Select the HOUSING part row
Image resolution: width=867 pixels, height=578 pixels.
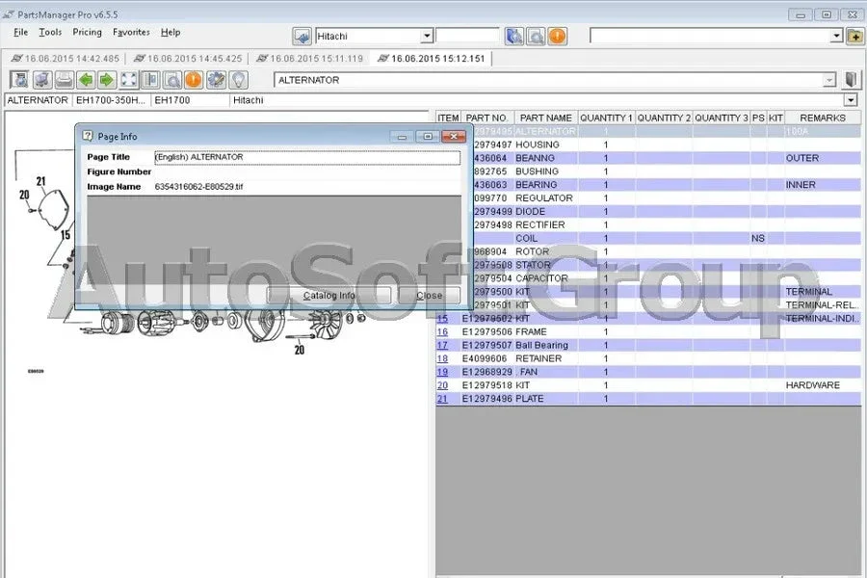pos(667,144)
